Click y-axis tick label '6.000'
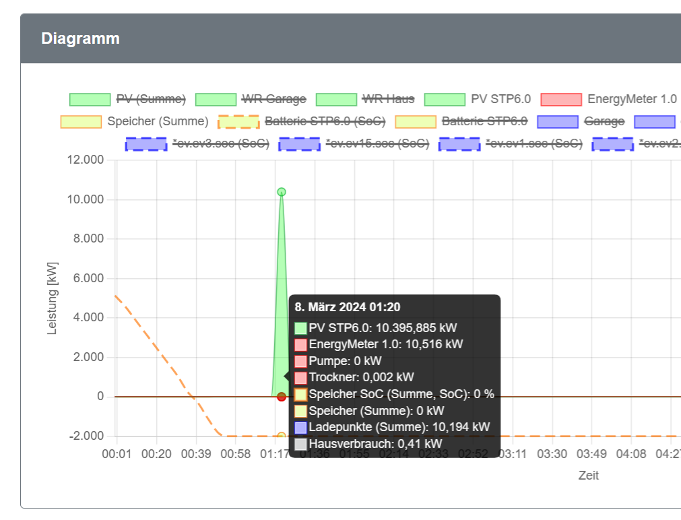This screenshot has height=520, width=681. pyautogui.click(x=89, y=278)
